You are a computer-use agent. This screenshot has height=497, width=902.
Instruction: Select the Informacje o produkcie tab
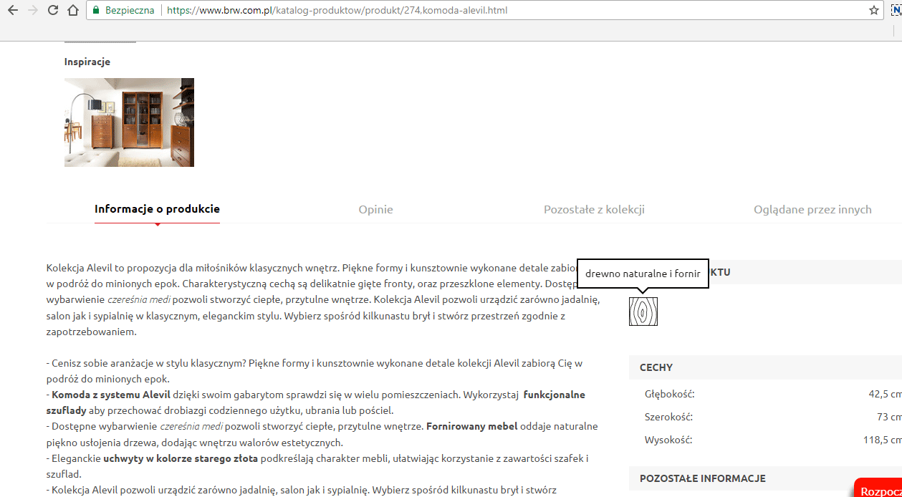click(157, 209)
